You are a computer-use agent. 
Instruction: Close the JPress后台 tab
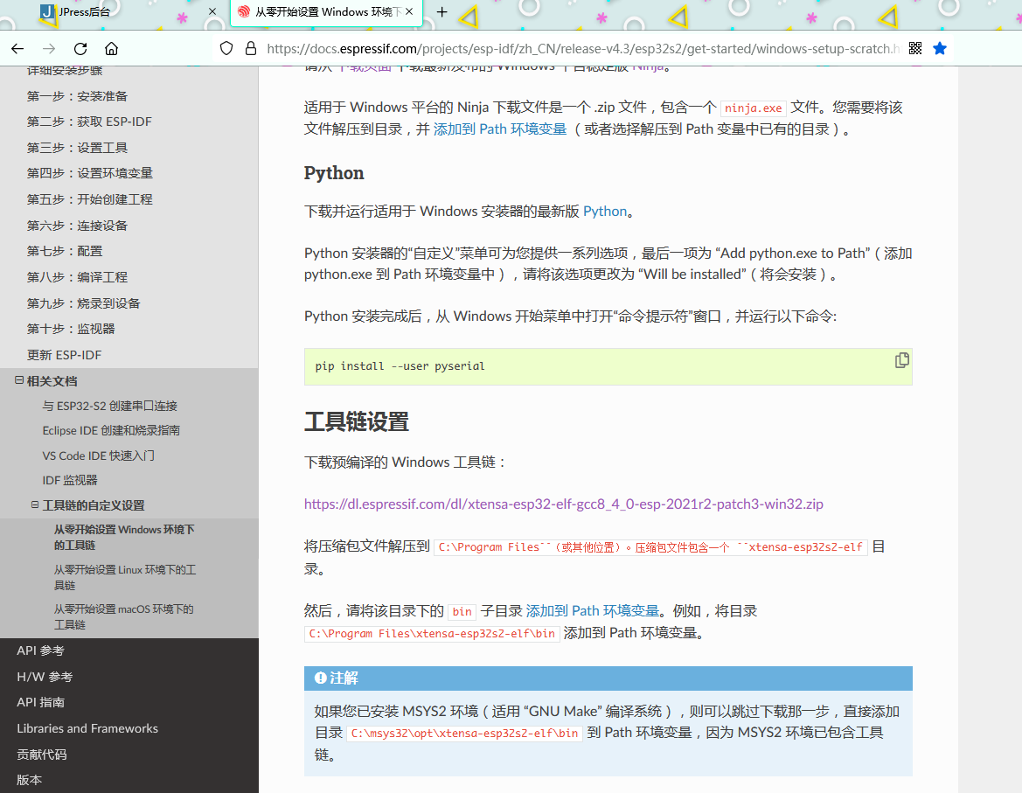tap(212, 11)
